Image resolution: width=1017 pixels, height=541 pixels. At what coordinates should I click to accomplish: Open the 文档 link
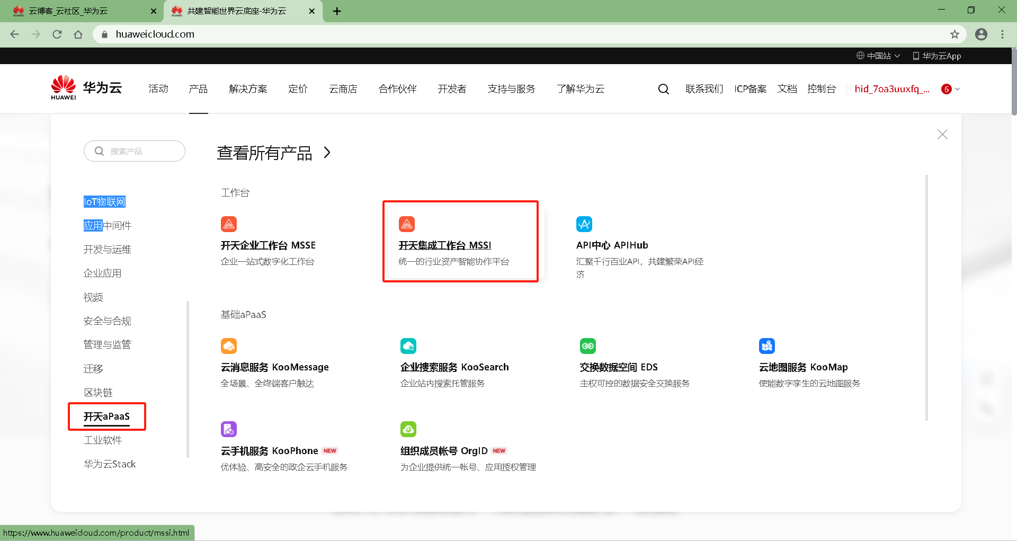787,89
